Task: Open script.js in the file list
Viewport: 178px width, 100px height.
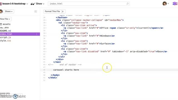Action: (6, 37)
